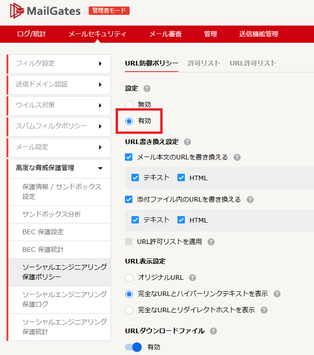Open ログ/統計 top menu
Image resolution: width=314 pixels, height=355 pixels.
point(32,34)
